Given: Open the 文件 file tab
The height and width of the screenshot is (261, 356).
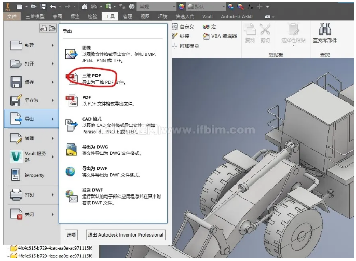Looking at the screenshot, I should [x=12, y=17].
